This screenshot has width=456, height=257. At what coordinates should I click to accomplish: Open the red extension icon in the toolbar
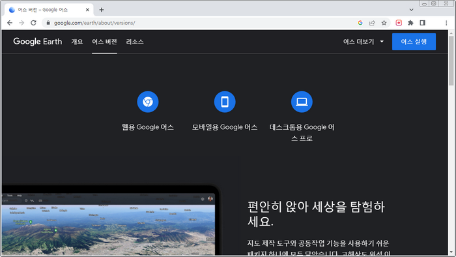[x=399, y=23]
